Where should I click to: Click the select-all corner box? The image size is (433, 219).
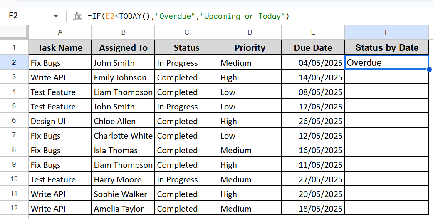(x=14, y=32)
